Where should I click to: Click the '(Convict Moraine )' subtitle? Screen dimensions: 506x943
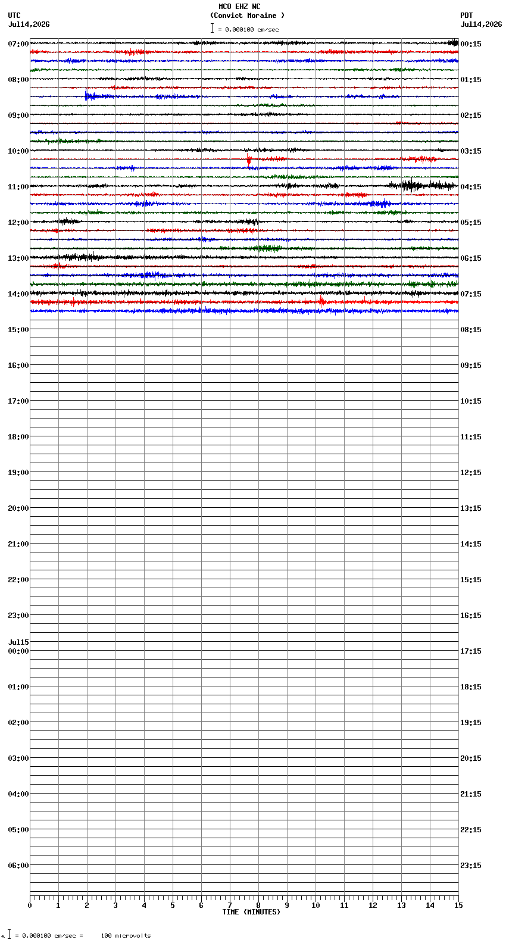247,15
